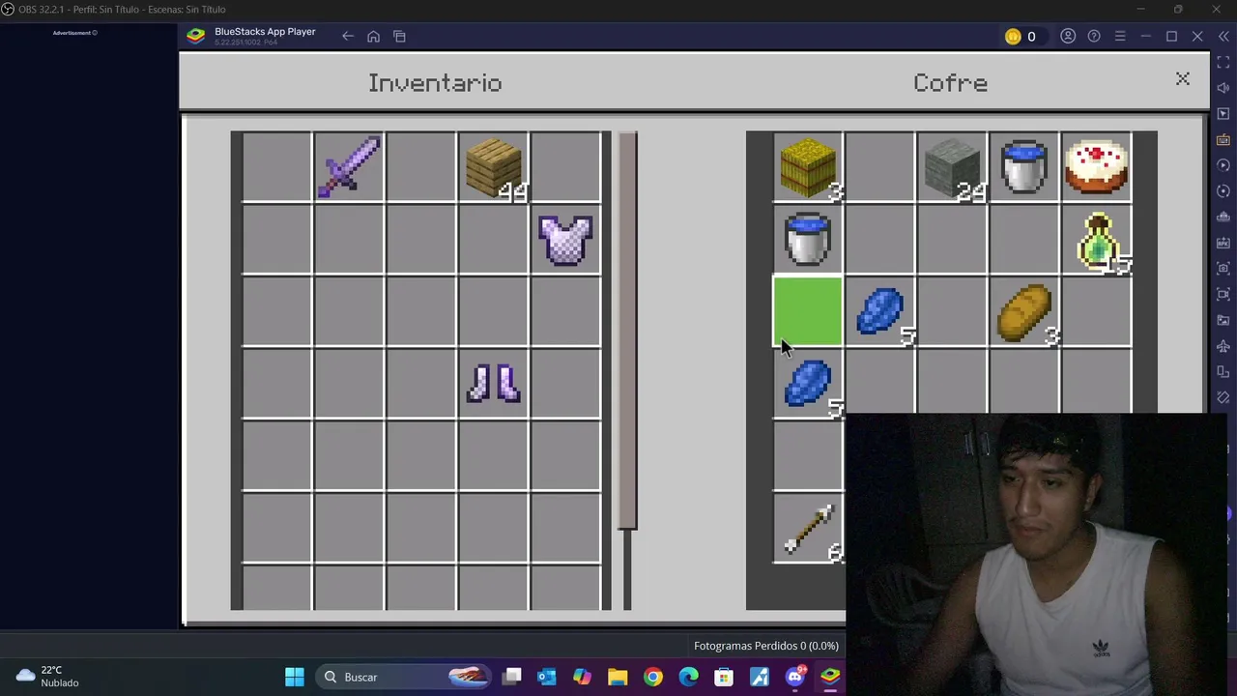Open the BlueStacks hamburger menu
Viewport: 1237px width, 696px height.
(1120, 37)
